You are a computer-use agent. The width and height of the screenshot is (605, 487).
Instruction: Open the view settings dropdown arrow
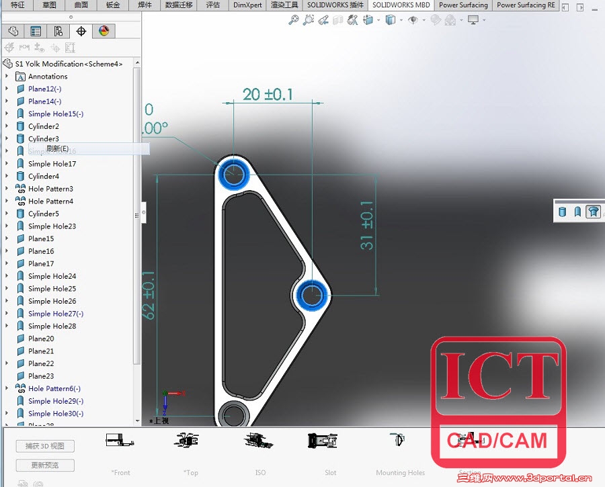click(484, 20)
